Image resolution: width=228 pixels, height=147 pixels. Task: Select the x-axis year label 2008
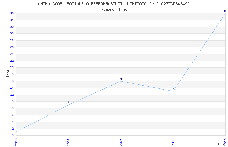(121, 142)
